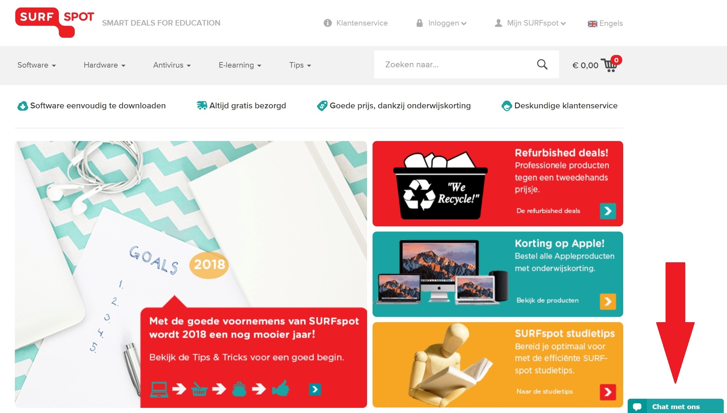Switch language via the UK flag
Image resolution: width=727 pixels, height=413 pixels.
click(x=592, y=24)
